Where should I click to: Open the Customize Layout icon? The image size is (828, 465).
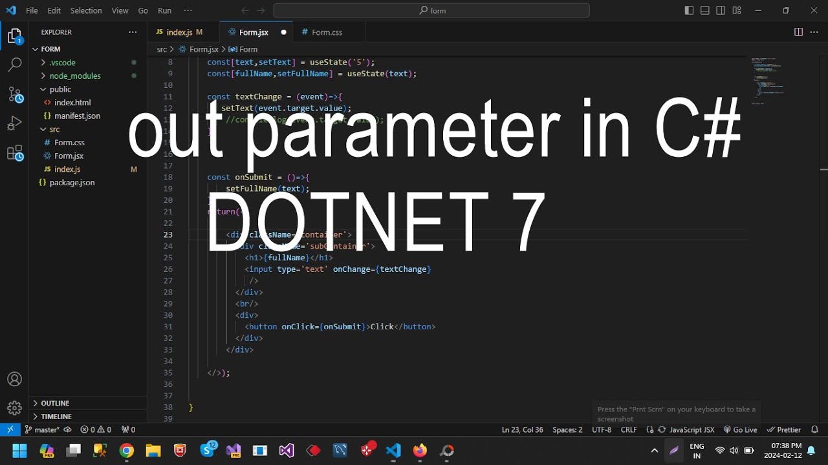click(x=737, y=10)
